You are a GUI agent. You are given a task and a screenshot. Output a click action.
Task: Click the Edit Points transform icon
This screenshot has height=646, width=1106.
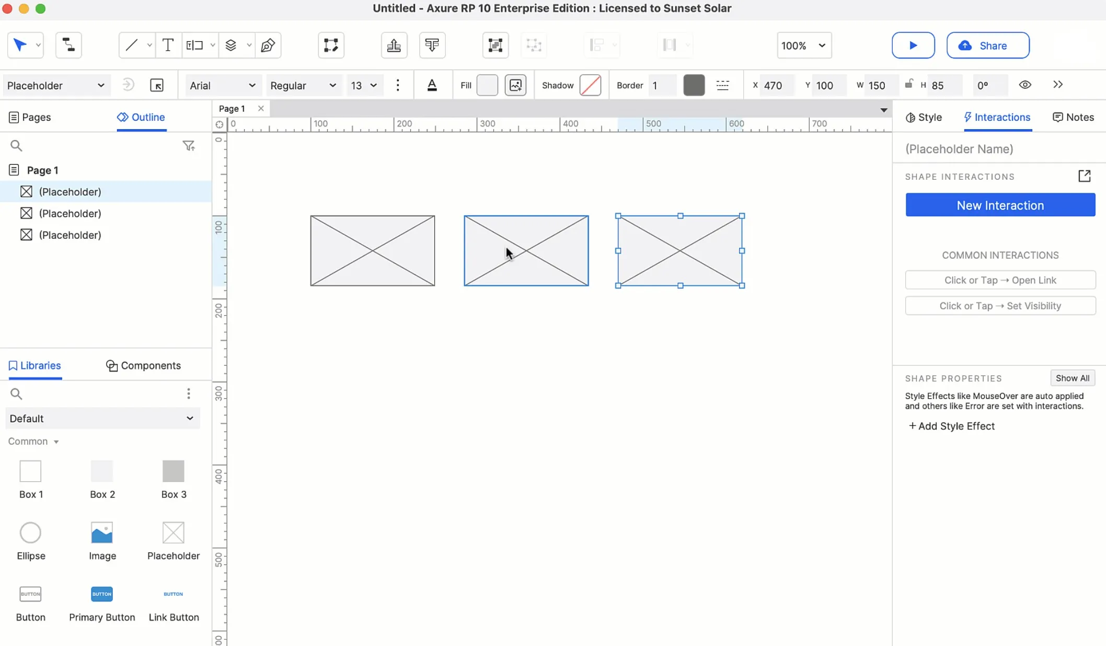(x=331, y=45)
